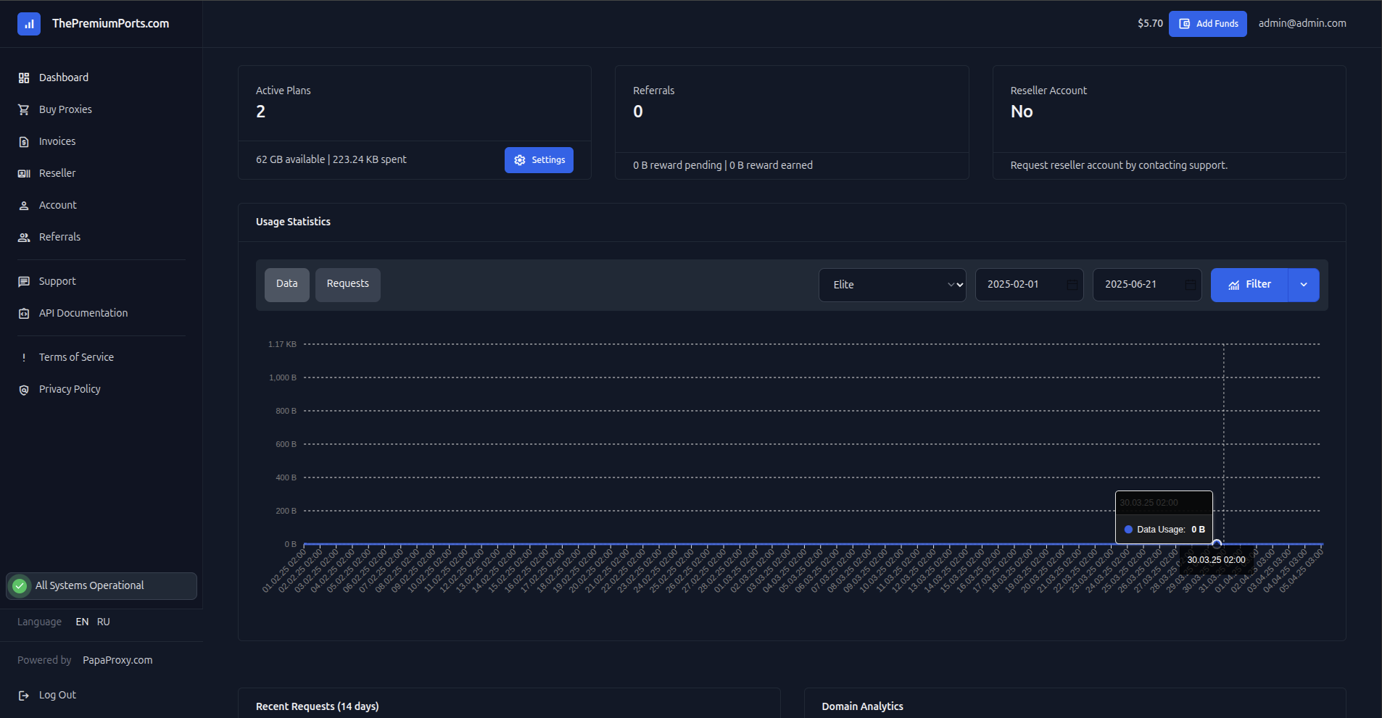Open the end date calendar picker icon
Image resolution: width=1382 pixels, height=718 pixels.
(x=1190, y=285)
